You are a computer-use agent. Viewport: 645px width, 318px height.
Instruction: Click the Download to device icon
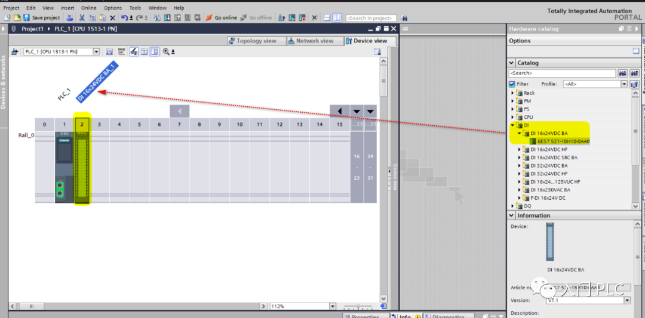[167, 18]
